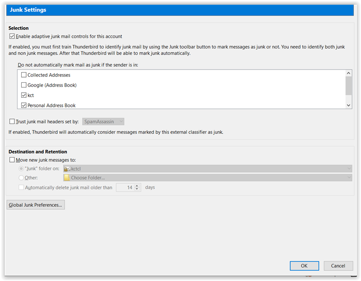Select the Other folder radio button
Screen dimensions: 361x281
(21, 178)
